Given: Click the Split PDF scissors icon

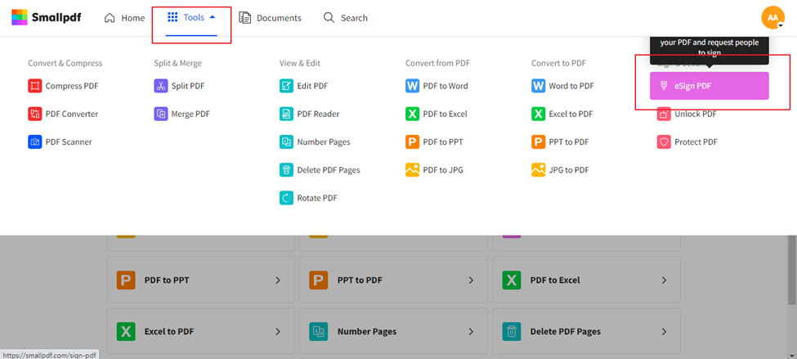Looking at the screenshot, I should point(160,86).
